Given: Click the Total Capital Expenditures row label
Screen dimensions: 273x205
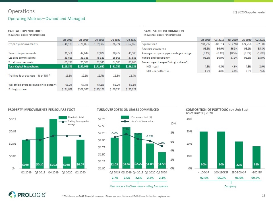Looking at the screenshot, I should (24, 67).
